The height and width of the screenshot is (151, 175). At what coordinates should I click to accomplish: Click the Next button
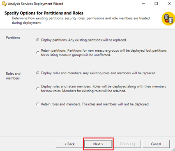(x=98, y=144)
